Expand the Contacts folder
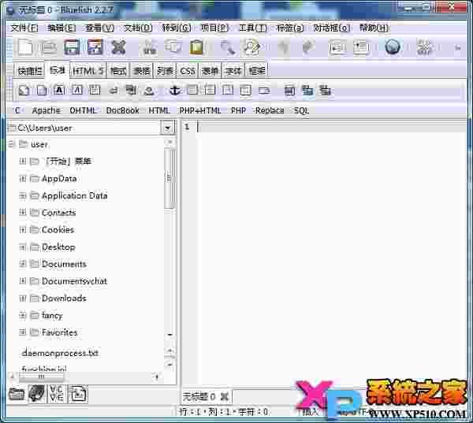The image size is (473, 423). coord(22,213)
